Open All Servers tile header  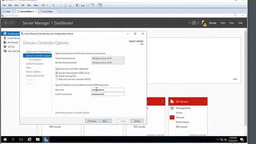tap(188, 102)
